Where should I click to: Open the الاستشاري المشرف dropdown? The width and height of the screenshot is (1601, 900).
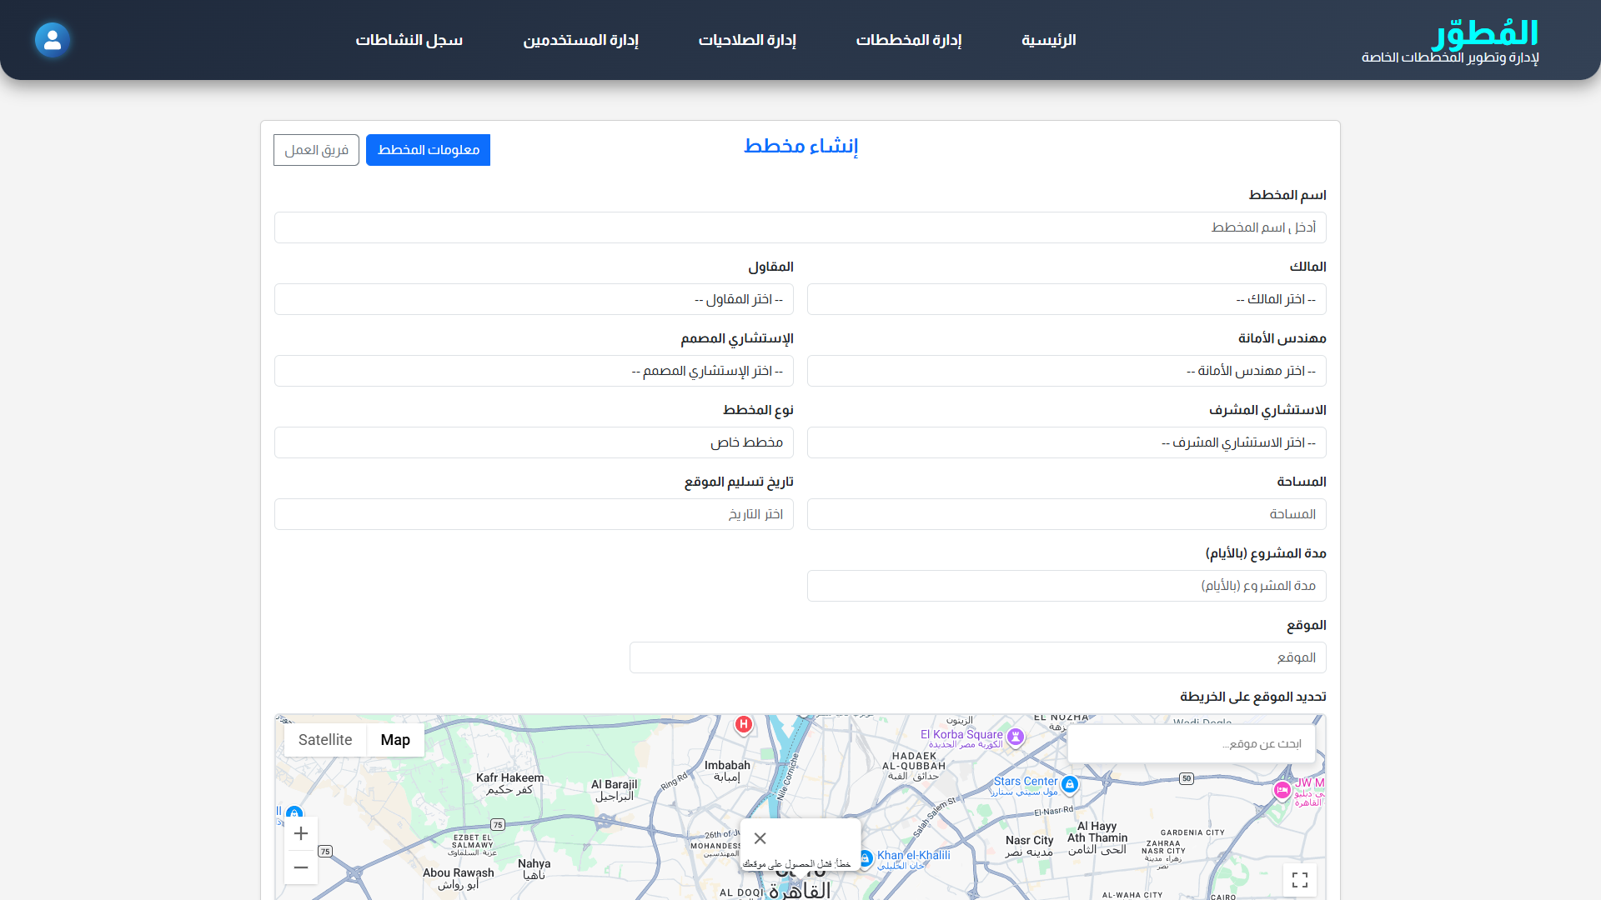pos(1066,442)
